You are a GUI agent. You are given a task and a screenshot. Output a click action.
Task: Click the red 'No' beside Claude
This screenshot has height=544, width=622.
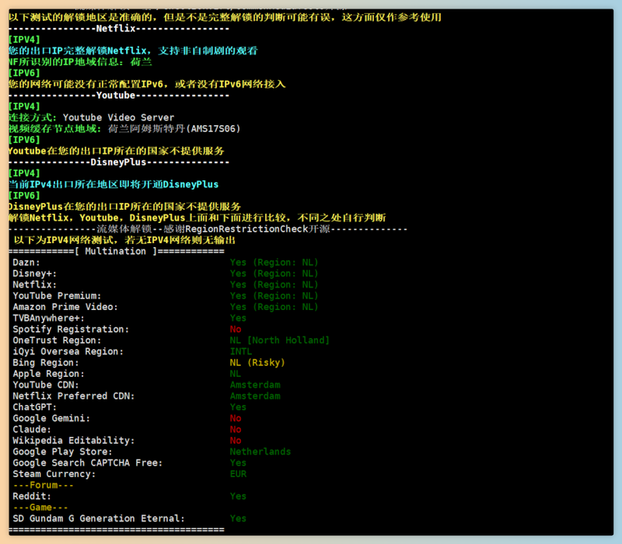click(236, 429)
